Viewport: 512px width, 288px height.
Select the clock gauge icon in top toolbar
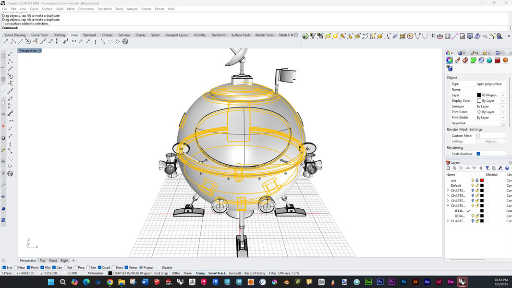(x=410, y=36)
